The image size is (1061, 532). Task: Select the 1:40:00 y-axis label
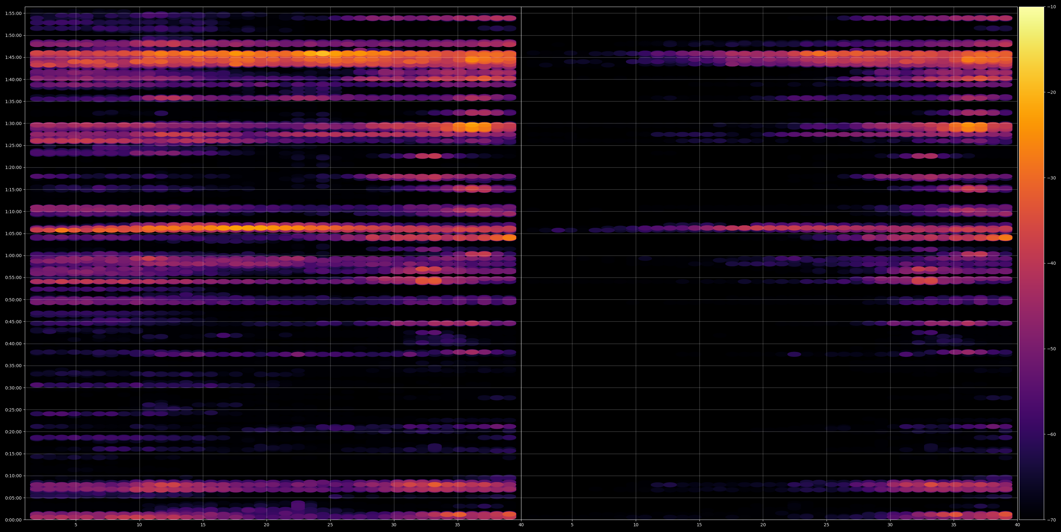click(x=13, y=80)
